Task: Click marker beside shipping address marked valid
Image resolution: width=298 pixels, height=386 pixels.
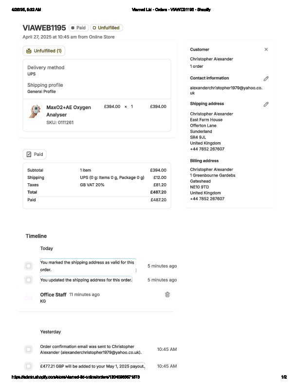Action: click(29, 266)
